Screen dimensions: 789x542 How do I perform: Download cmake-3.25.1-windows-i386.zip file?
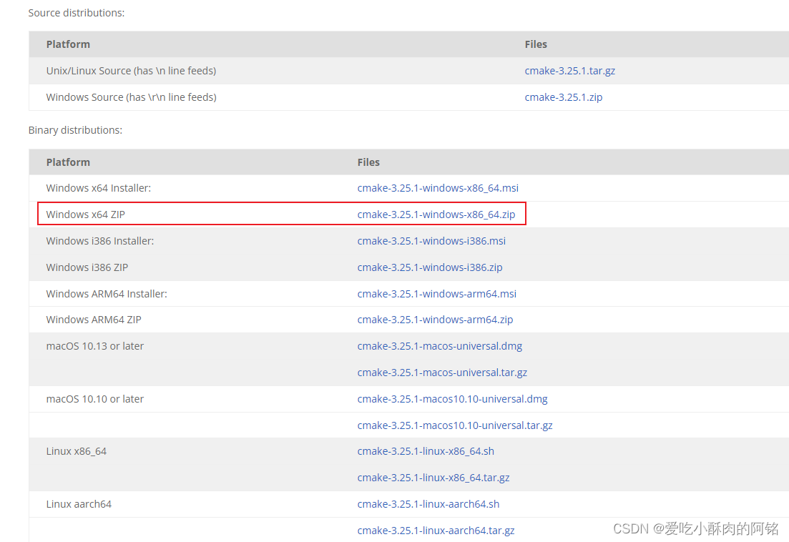tap(430, 267)
